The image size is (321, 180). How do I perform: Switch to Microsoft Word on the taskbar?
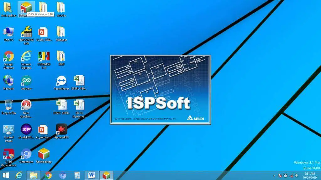coord(92,175)
